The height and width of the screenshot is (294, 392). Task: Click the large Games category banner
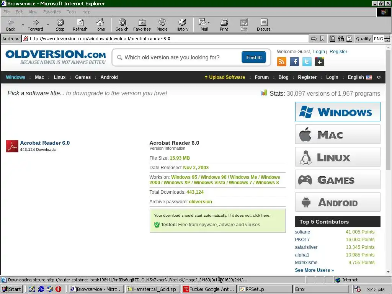coord(338,180)
